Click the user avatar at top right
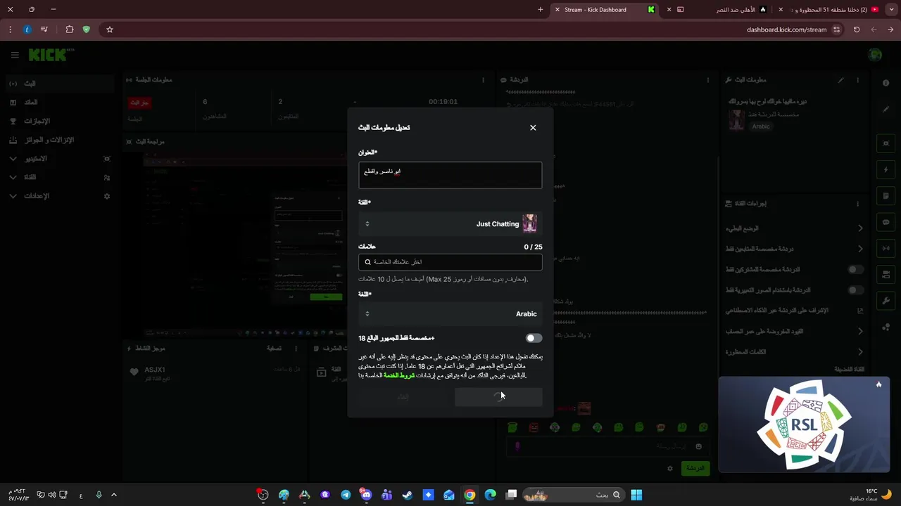901x506 pixels. point(875,55)
